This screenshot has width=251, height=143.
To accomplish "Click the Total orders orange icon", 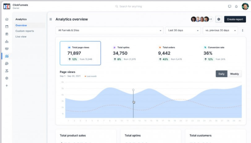I will pos(160,48).
